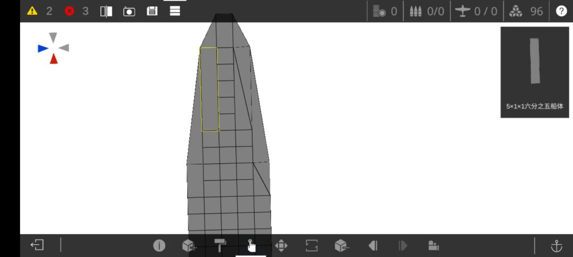Open part info with the info icon
Viewport: 573px width, 257px height.
click(159, 246)
